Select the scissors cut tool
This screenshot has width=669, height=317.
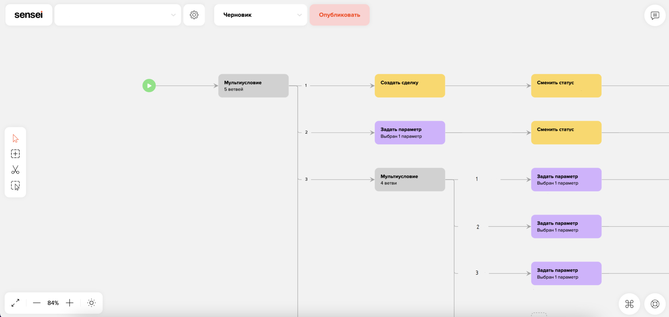point(16,170)
